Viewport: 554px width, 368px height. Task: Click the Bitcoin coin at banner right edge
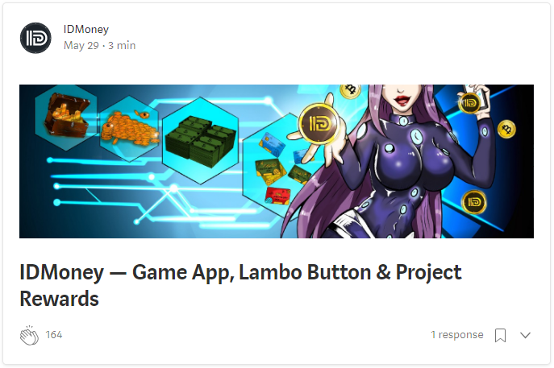(x=506, y=129)
